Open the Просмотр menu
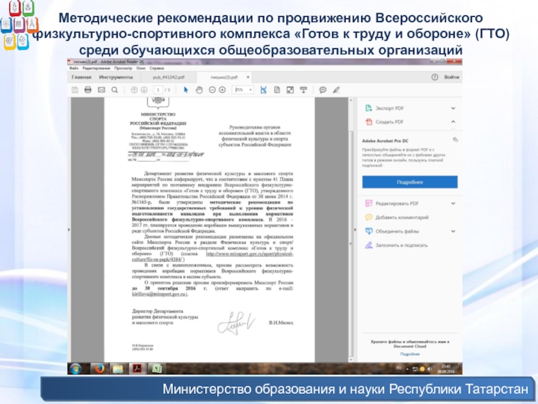The height and width of the screenshot is (404, 538). [x=123, y=69]
